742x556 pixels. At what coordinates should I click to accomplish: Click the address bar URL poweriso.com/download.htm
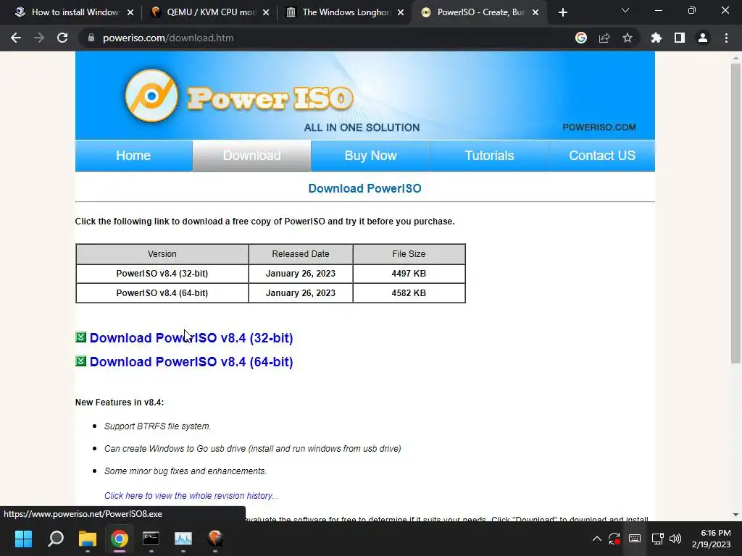pos(168,38)
